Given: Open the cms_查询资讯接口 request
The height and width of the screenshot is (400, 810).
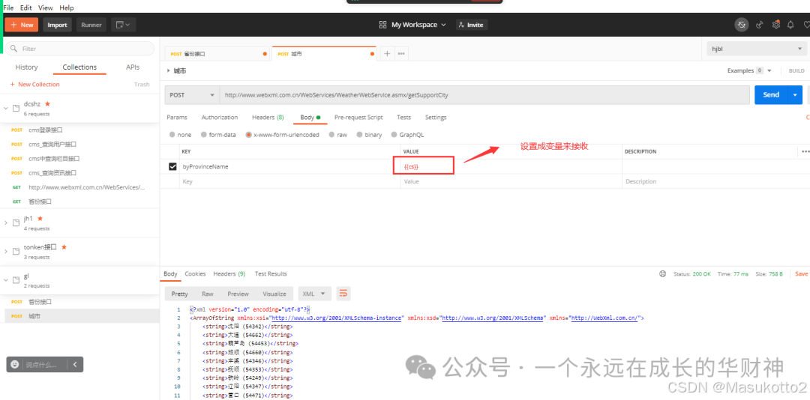Looking at the screenshot, I should pyautogui.click(x=52, y=173).
